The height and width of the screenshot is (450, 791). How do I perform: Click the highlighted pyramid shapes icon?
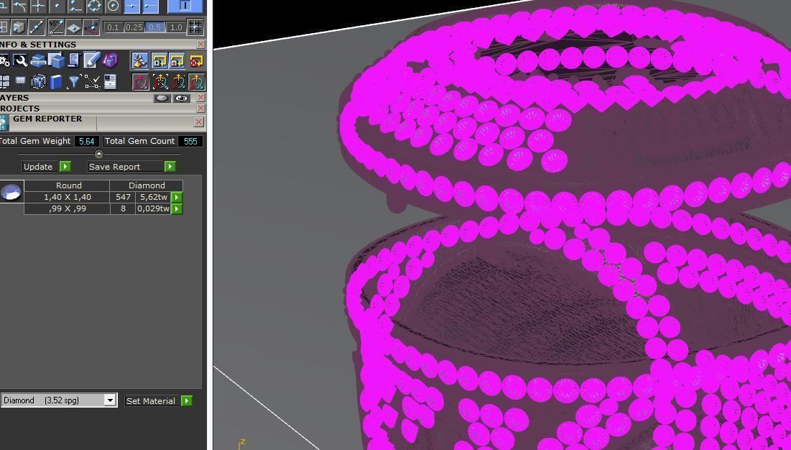(x=140, y=60)
